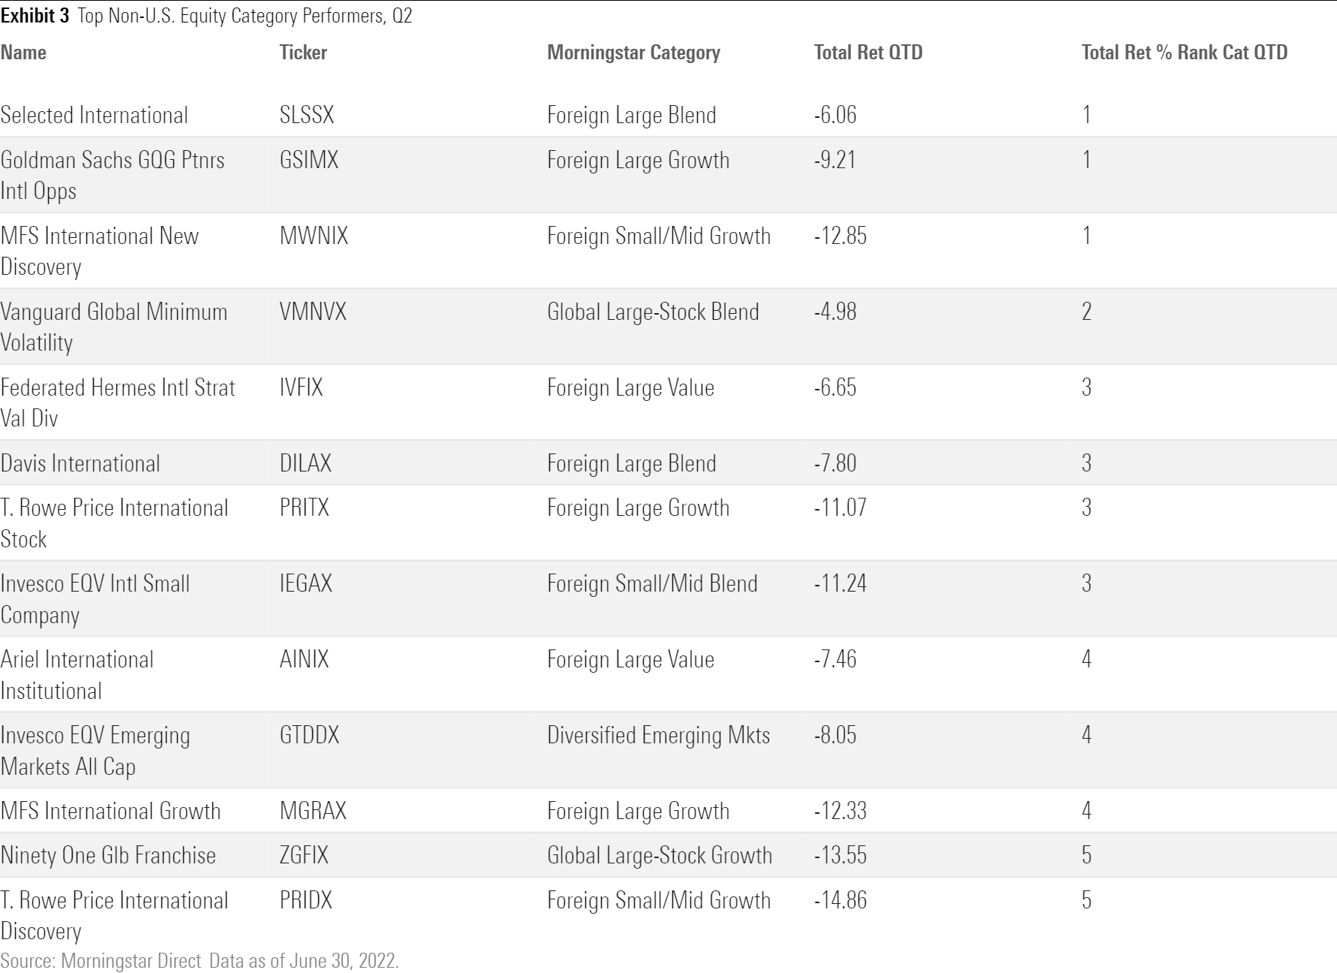Open T. Rowe Price International Stock
The height and width of the screenshot is (973, 1337).
pos(114,523)
